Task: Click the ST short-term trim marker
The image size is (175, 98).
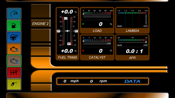Action: [69, 44]
